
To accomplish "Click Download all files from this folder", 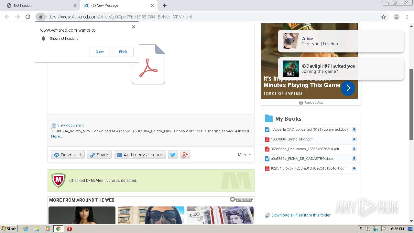I will pyautogui.click(x=301, y=215).
